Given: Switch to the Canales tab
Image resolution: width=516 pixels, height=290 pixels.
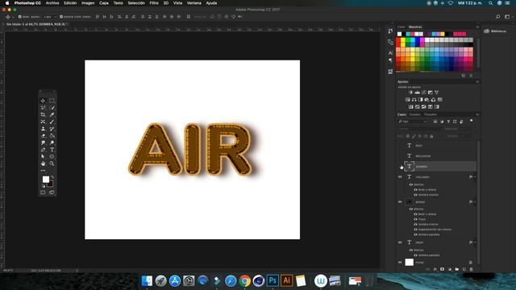Looking at the screenshot, I should [414, 114].
